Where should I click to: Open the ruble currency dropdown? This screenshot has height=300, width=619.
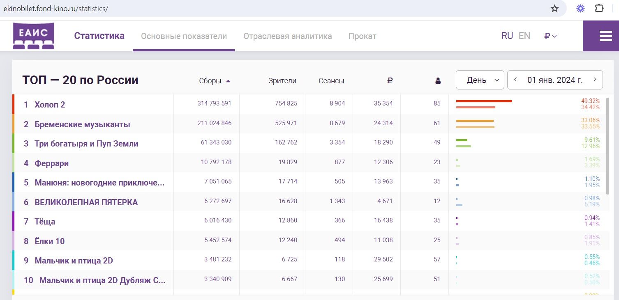(x=550, y=36)
